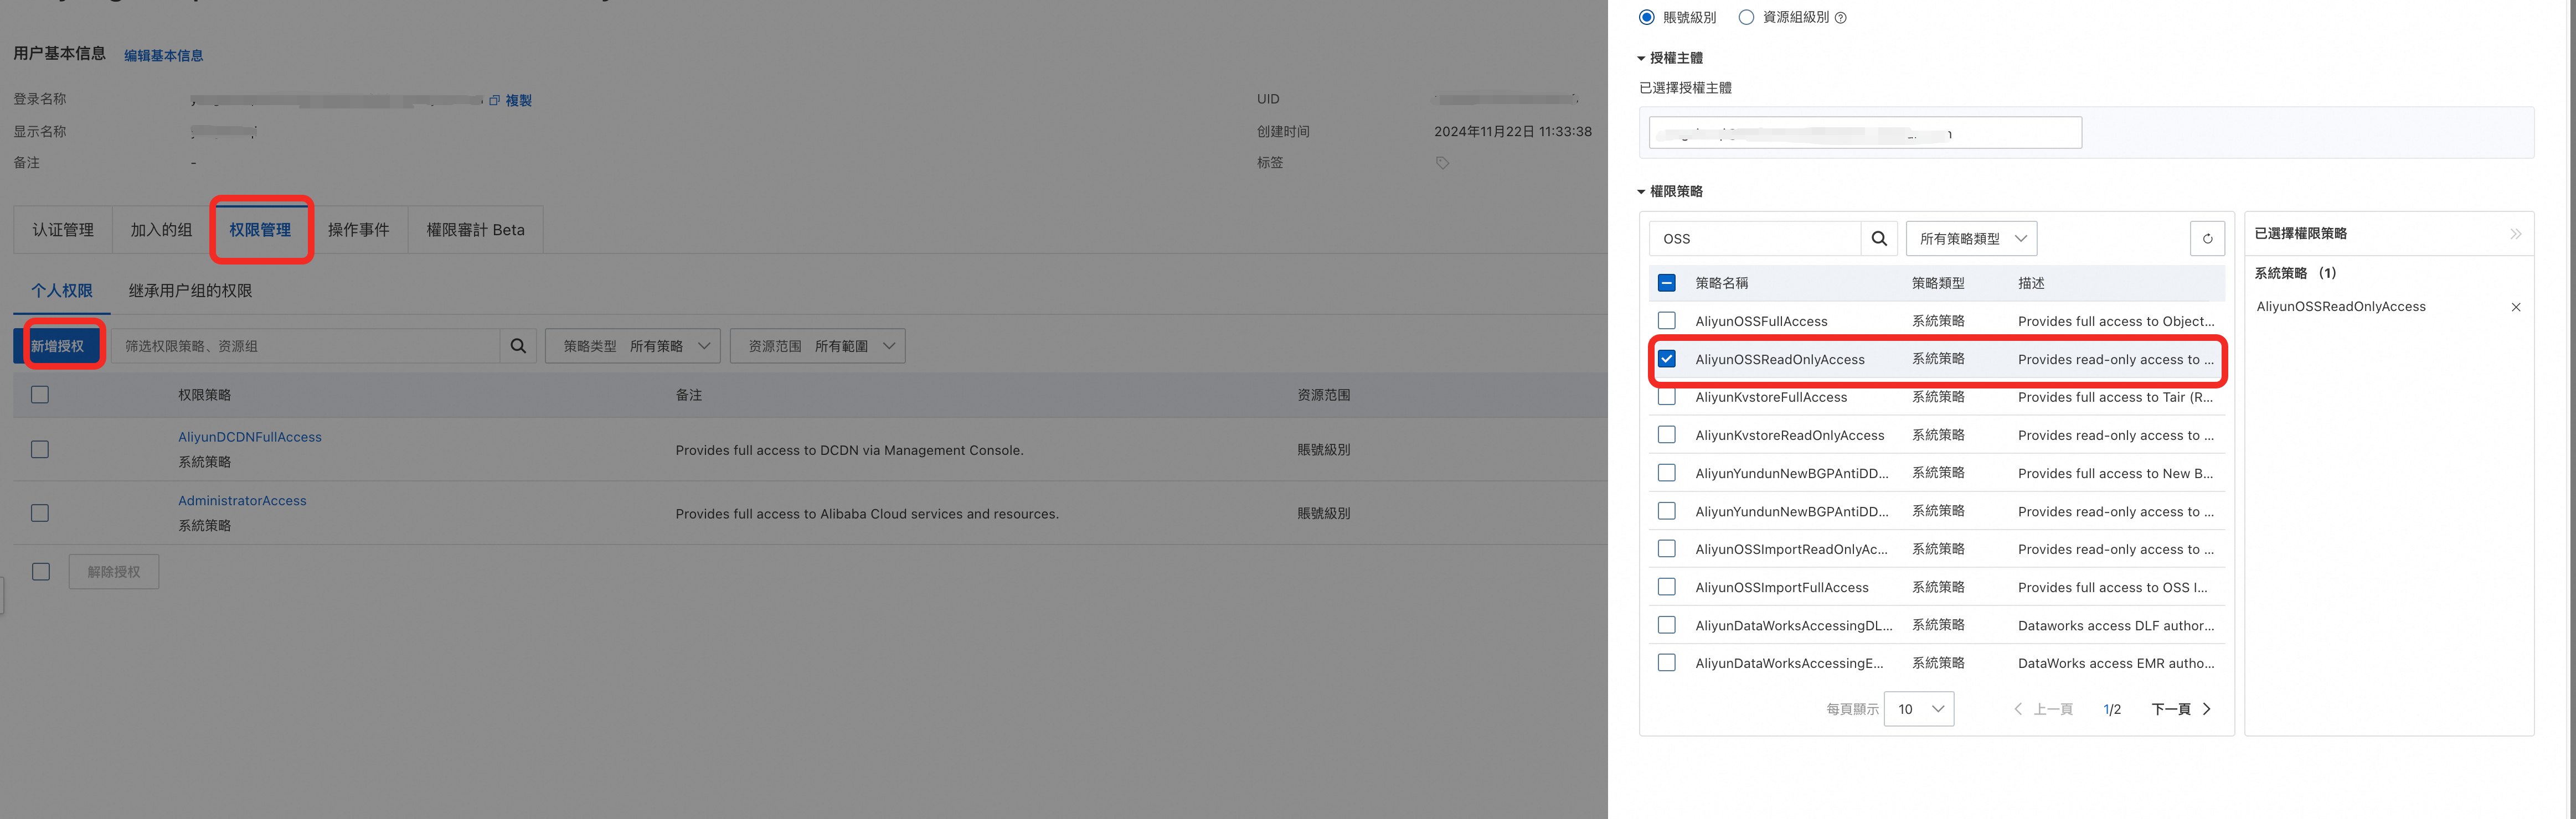Open the AliyunDCDNFullAccess policy link
The image size is (2576, 819).
click(x=250, y=438)
